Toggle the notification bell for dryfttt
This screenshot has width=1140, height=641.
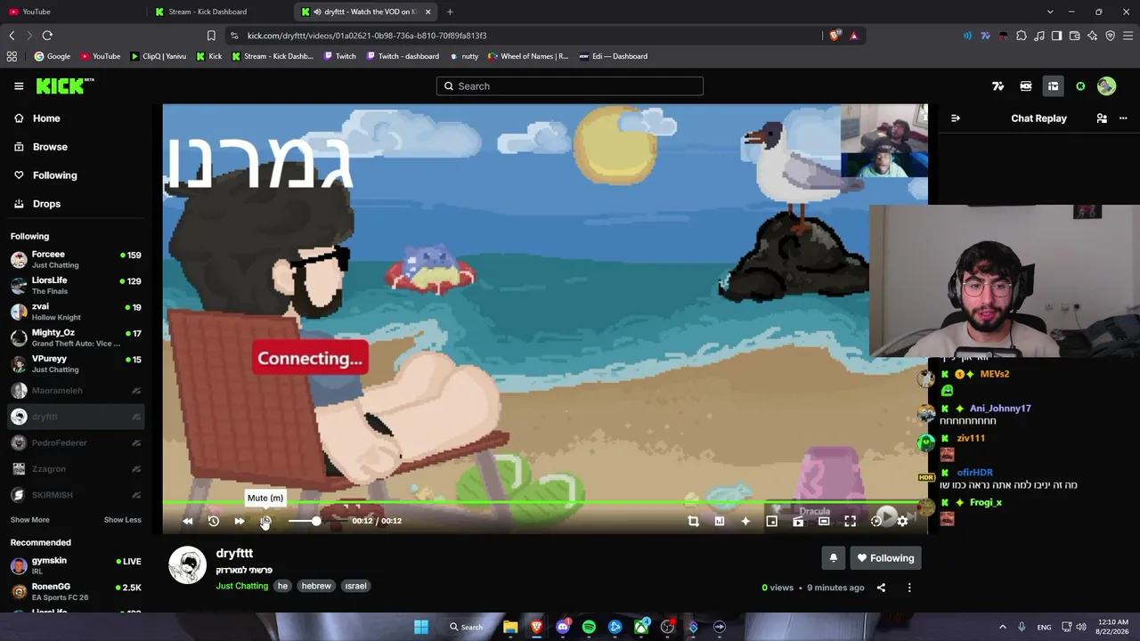[834, 558]
